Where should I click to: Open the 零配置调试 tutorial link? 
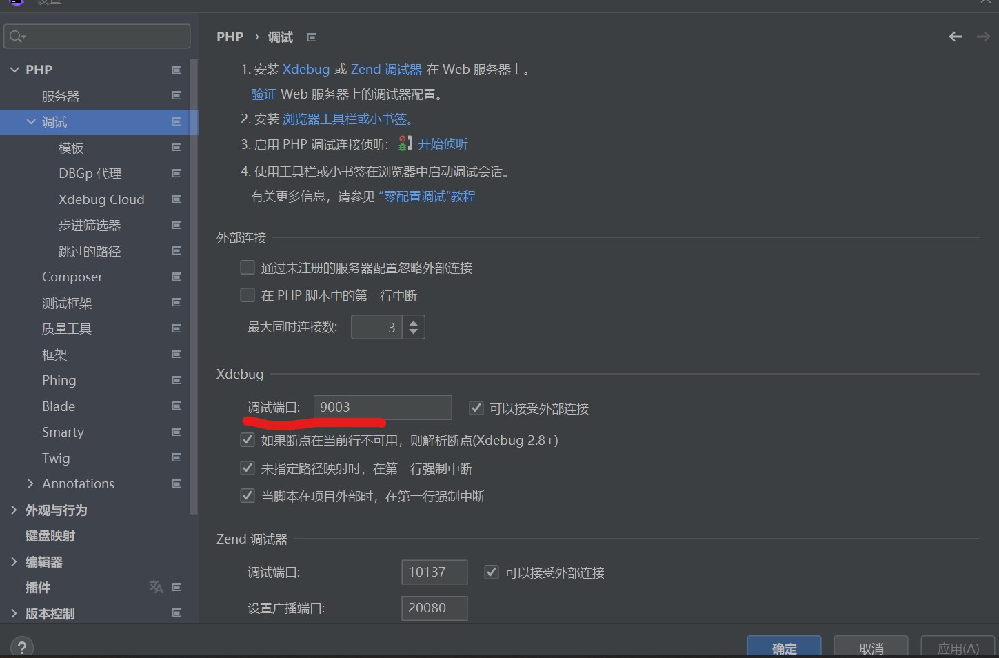(x=427, y=197)
